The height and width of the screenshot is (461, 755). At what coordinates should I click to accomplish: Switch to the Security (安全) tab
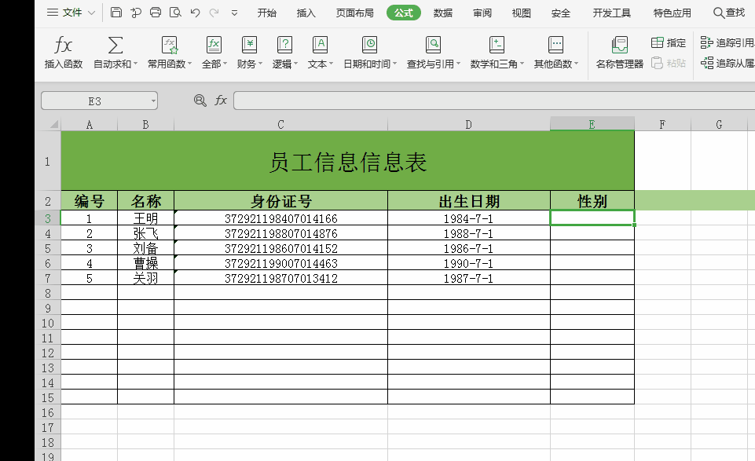pos(560,13)
